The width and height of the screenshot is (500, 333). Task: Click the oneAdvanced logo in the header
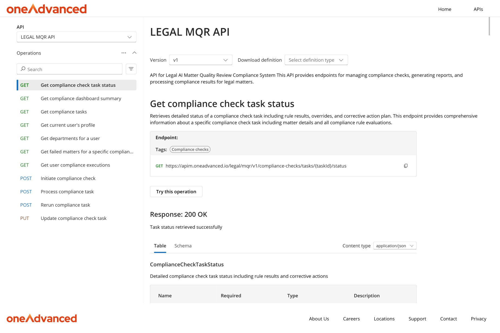47,9
